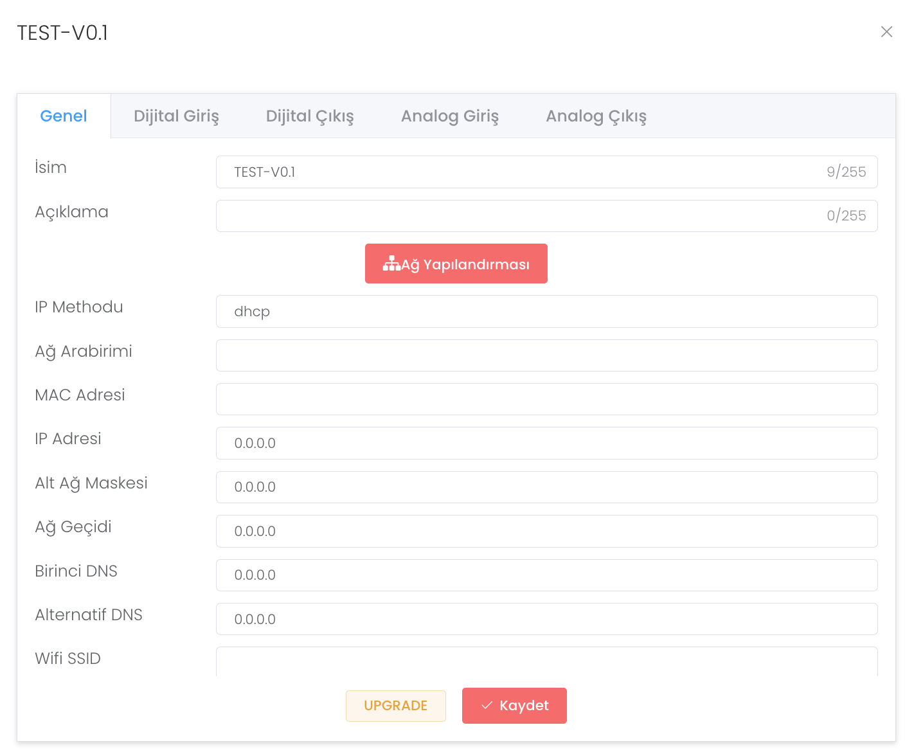
Task: Select the MAC Adresi input
Action: [x=546, y=399]
